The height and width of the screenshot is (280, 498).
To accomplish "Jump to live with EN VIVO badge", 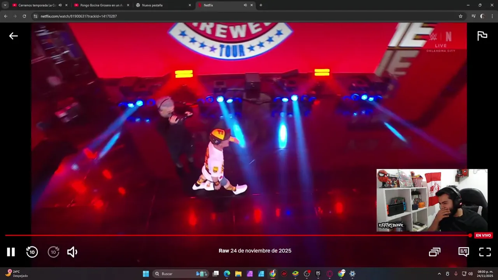I will pos(483,235).
